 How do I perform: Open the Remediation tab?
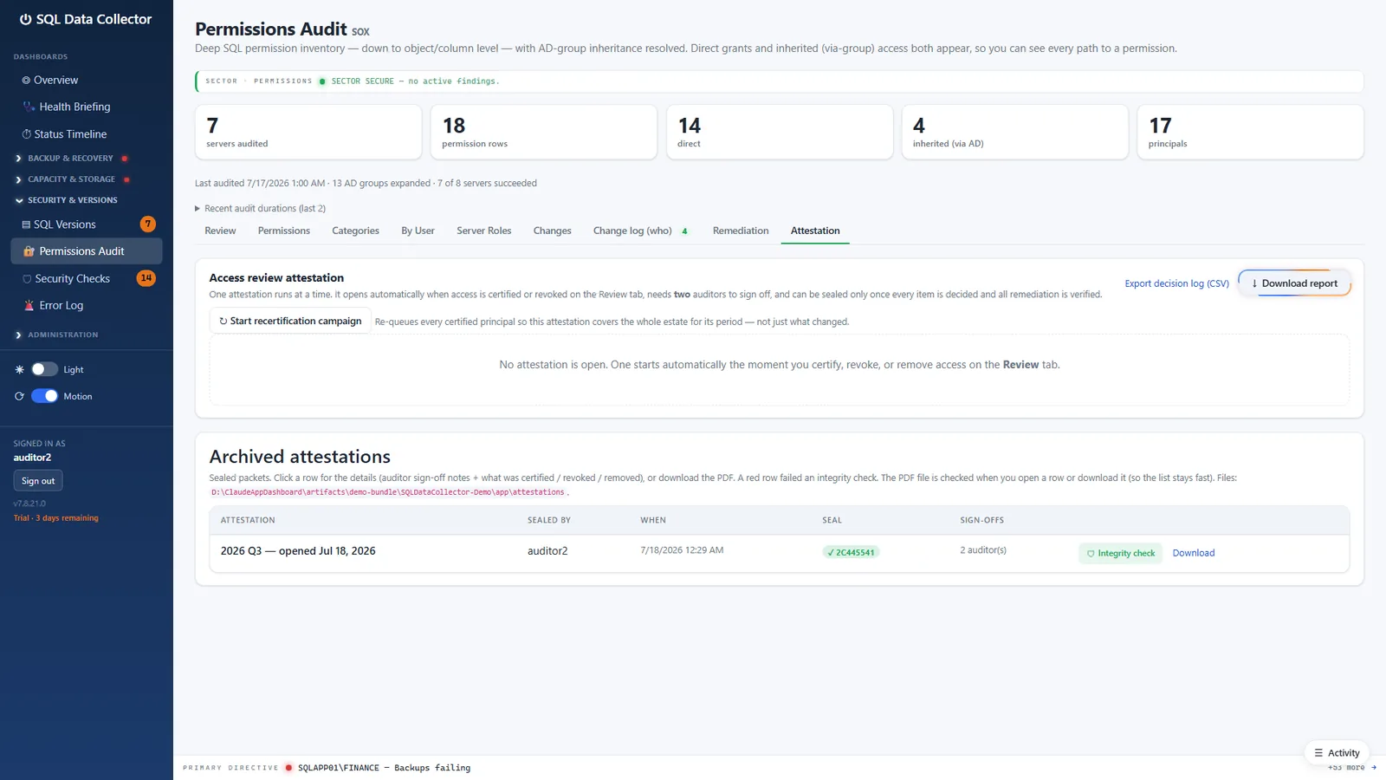click(x=741, y=231)
